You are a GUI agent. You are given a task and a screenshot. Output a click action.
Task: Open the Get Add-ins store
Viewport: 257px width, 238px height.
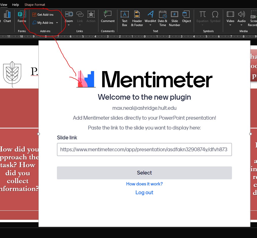click(43, 15)
